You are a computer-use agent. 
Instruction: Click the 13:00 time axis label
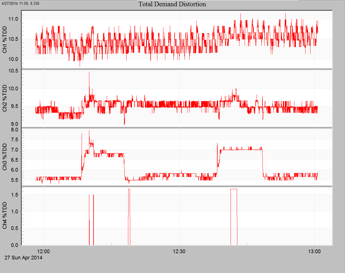point(315,251)
